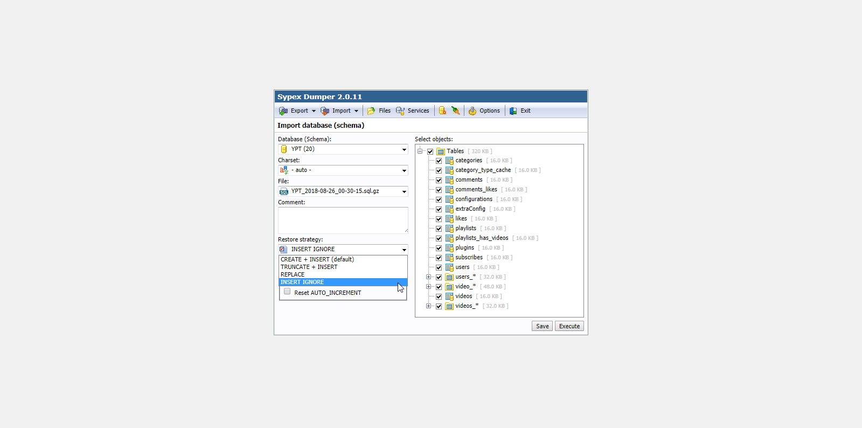Click the Exit door icon
Image resolution: width=862 pixels, height=428 pixels.
[513, 111]
